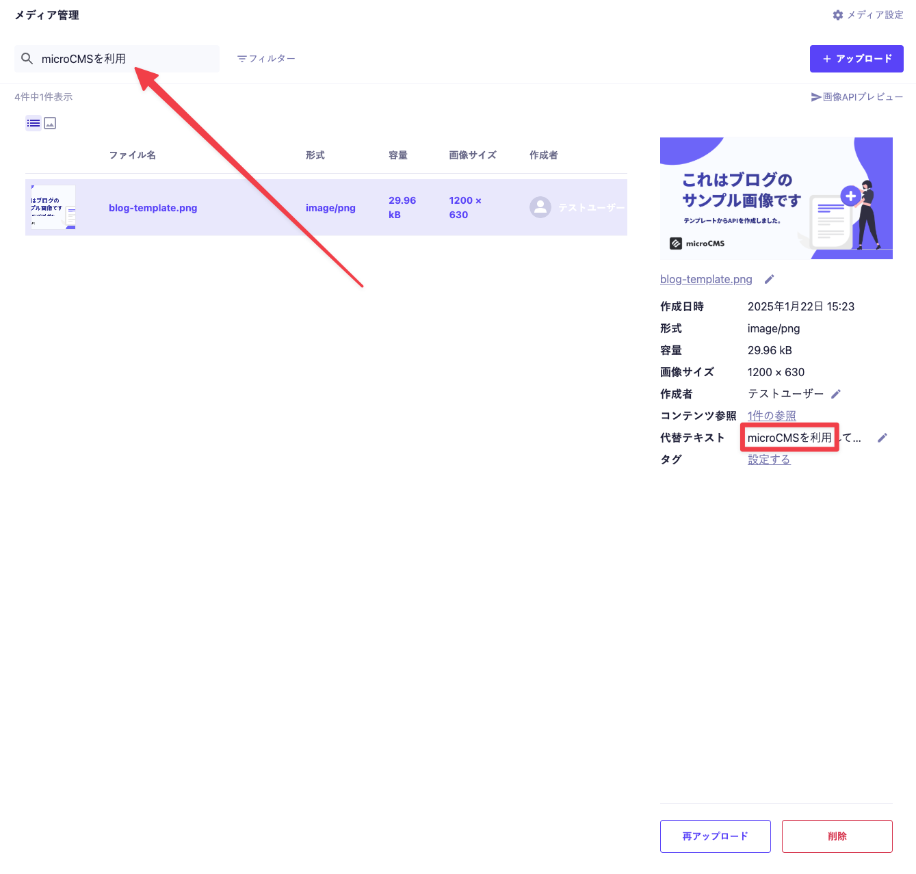Click the upload button
Viewport: 916px width, 874px height.
[x=856, y=59]
